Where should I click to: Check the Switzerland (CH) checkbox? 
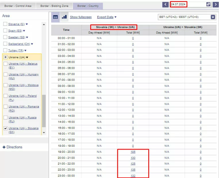(x=5, y=44)
